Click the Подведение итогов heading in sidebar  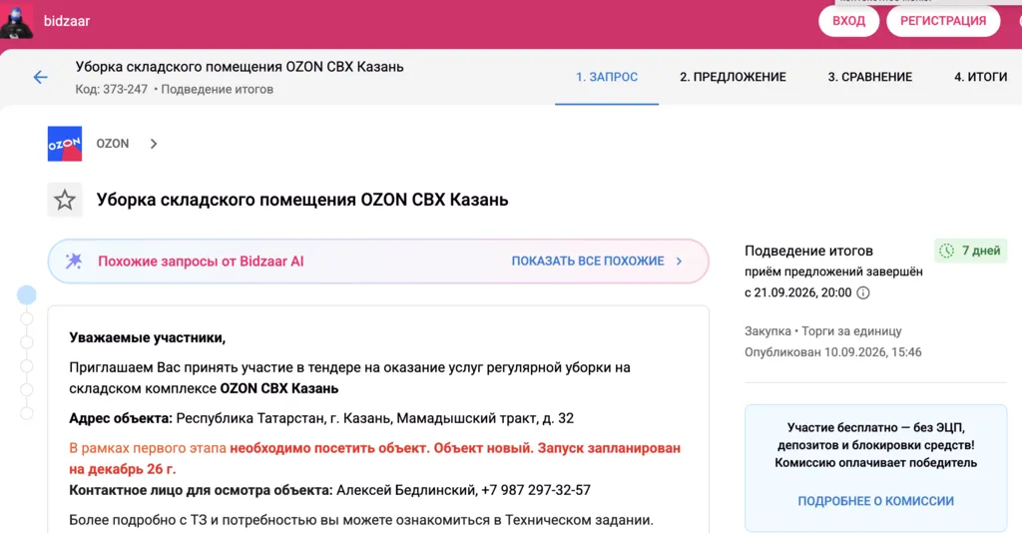(808, 251)
